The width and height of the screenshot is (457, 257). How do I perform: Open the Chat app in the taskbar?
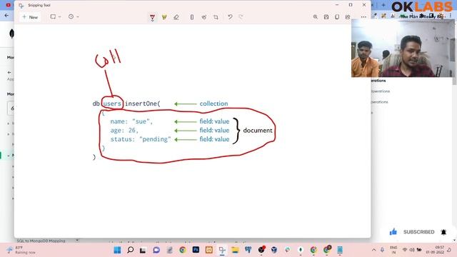[x=156, y=250]
